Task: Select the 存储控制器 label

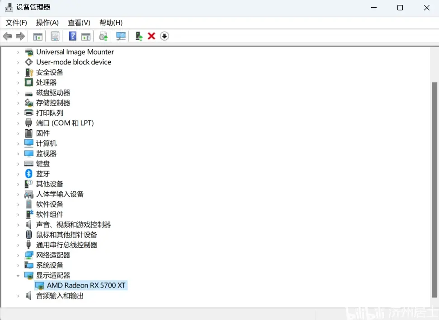Action: coord(53,102)
